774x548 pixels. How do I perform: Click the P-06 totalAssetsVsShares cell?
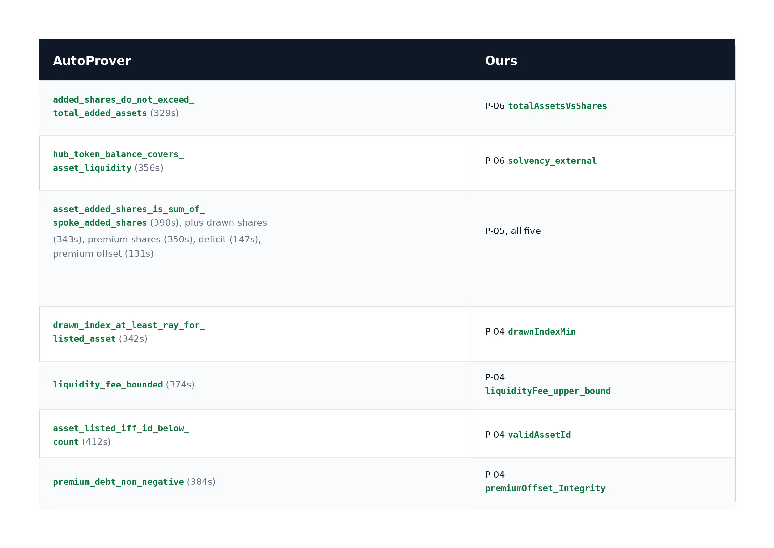(x=603, y=108)
